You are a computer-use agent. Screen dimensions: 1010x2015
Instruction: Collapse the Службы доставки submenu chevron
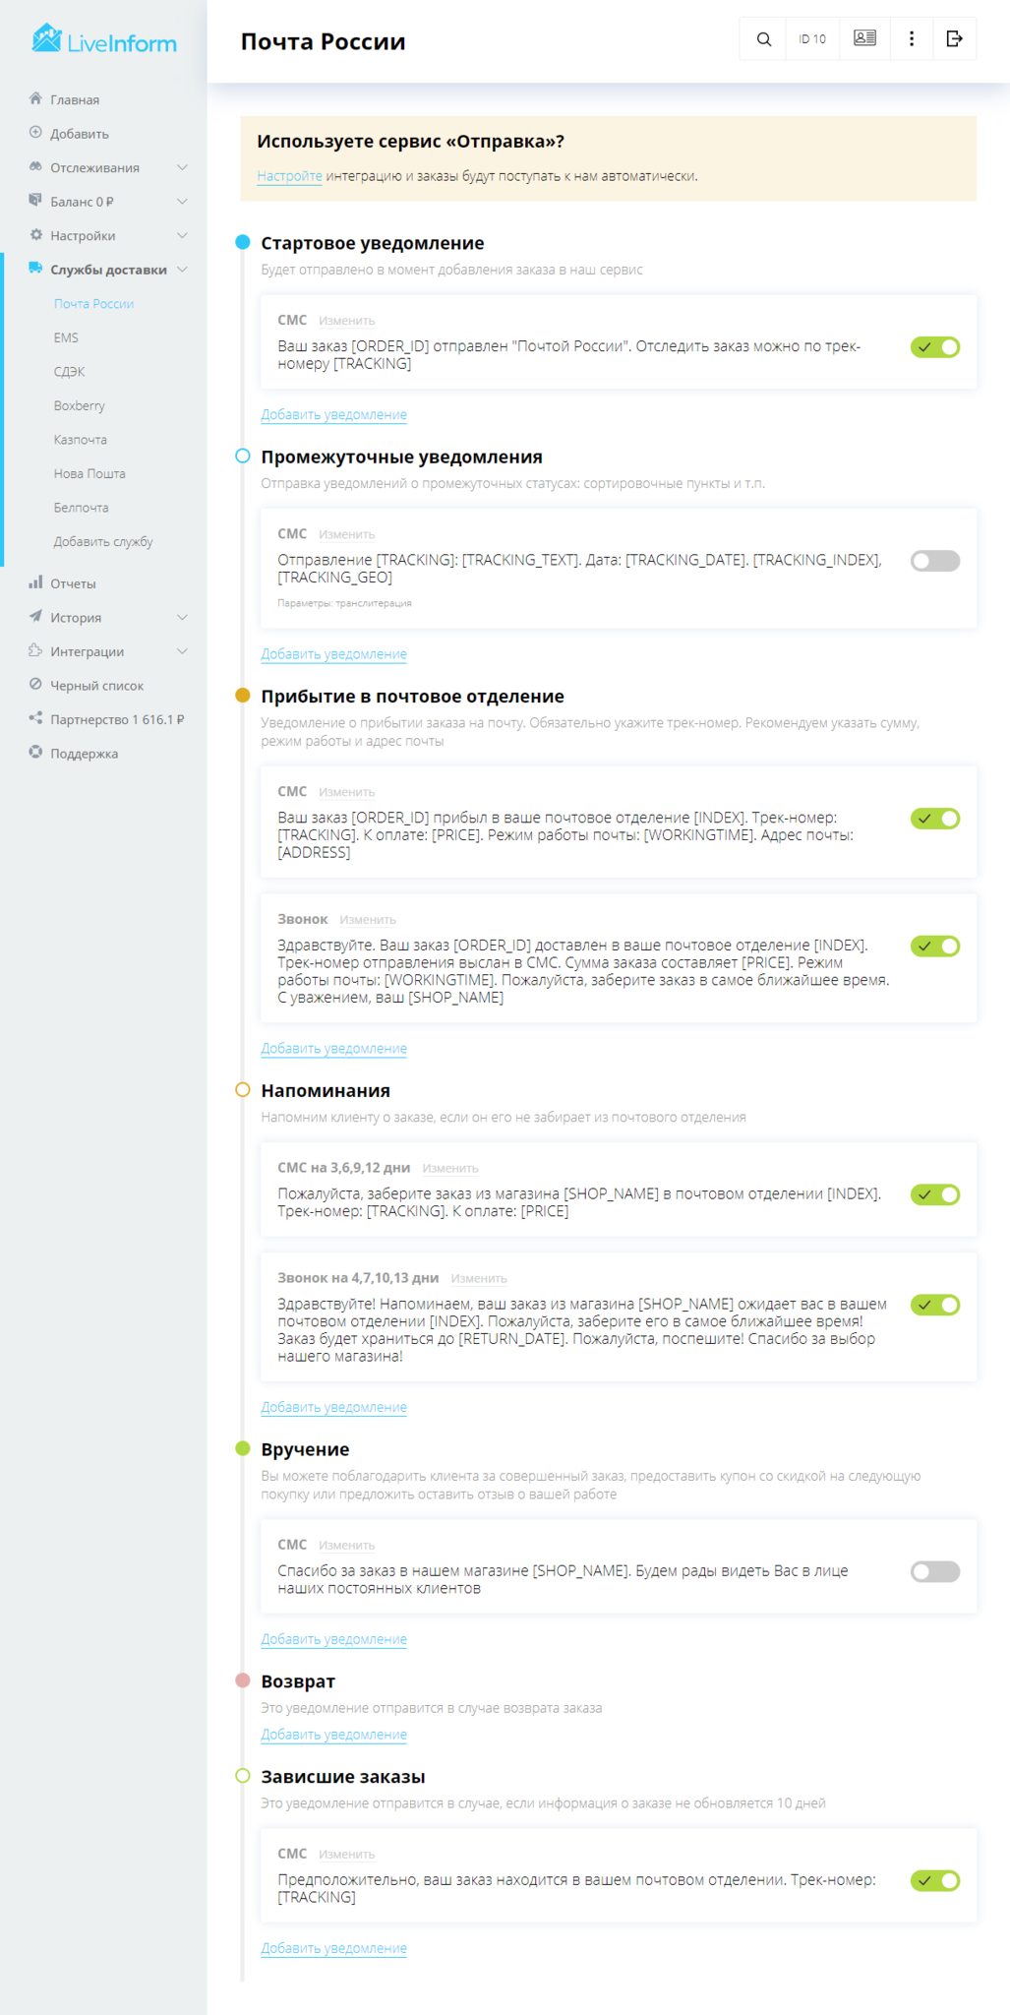(182, 270)
